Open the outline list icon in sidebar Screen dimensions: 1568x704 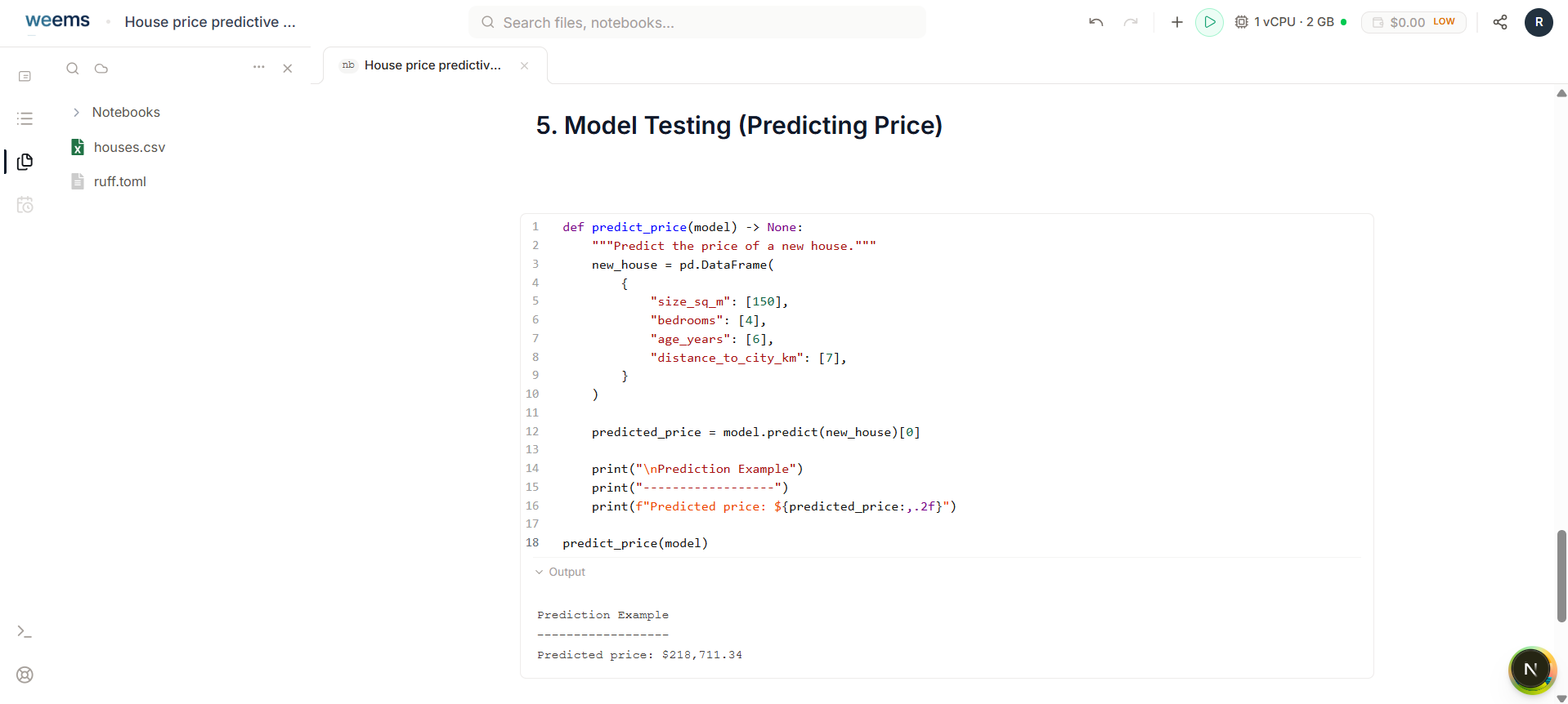(x=25, y=118)
